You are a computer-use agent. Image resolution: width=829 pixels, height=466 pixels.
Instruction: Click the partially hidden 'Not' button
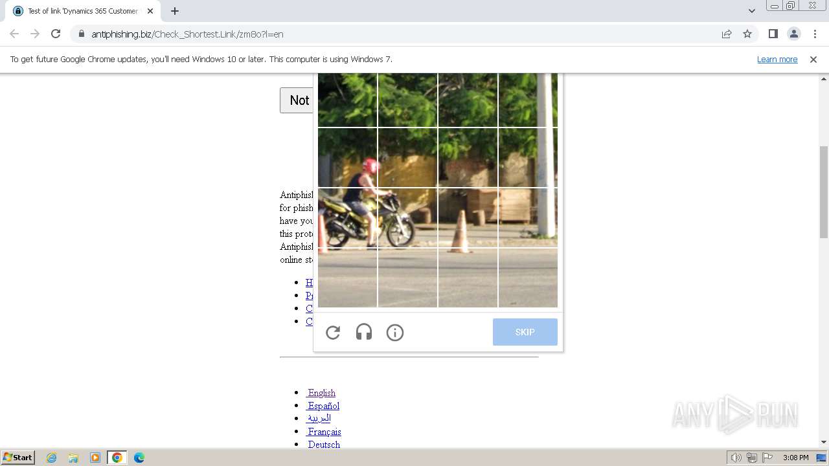coord(297,100)
